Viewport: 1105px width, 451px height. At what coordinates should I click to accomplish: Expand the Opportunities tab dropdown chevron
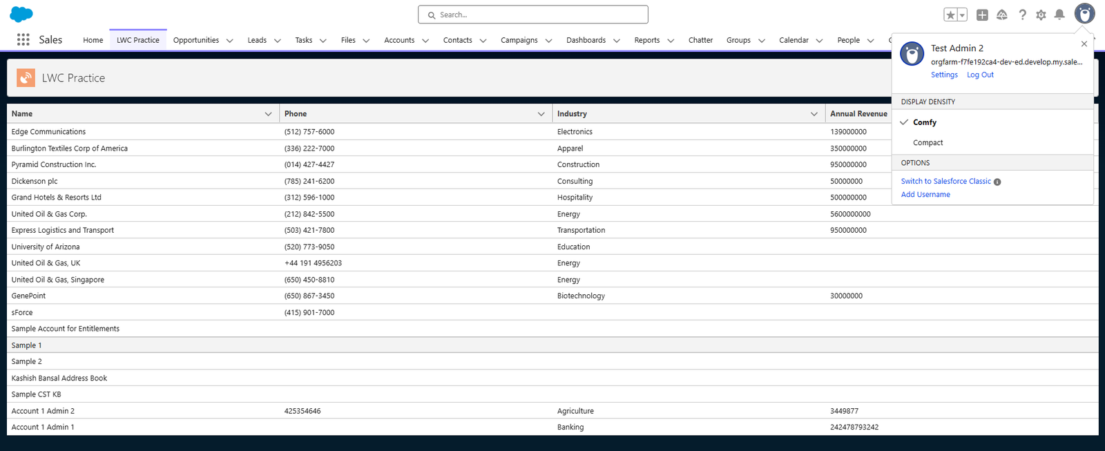230,41
